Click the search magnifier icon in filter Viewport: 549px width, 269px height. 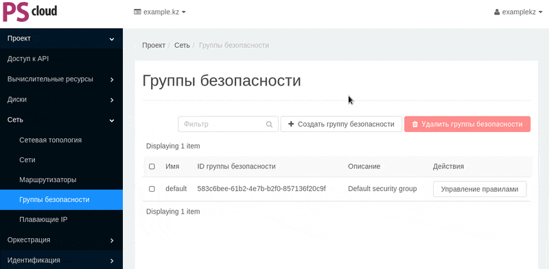click(x=269, y=125)
